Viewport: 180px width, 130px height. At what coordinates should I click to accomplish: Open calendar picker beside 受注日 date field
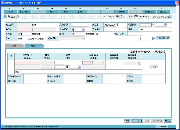click(117, 25)
